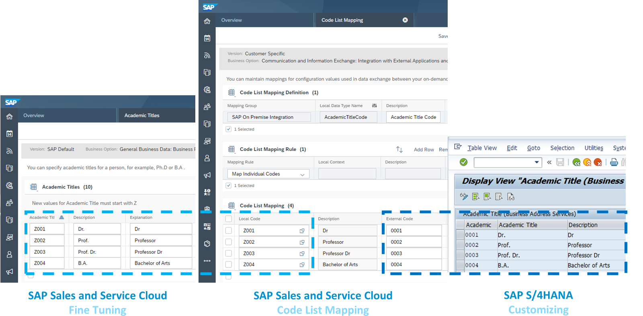Click the empty Local Context input field
The height and width of the screenshot is (316, 643).
347,174
